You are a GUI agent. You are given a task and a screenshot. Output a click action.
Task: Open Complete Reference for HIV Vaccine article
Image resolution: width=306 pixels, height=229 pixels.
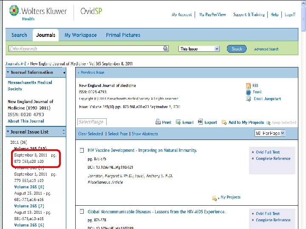click(273, 159)
